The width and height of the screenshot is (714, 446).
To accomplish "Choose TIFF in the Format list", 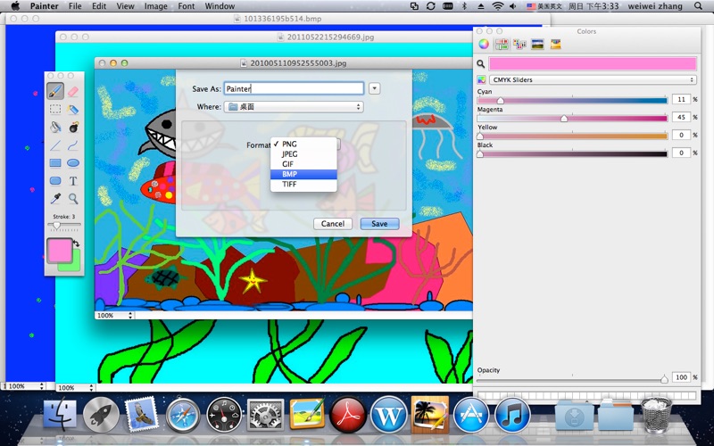I will 303,184.
